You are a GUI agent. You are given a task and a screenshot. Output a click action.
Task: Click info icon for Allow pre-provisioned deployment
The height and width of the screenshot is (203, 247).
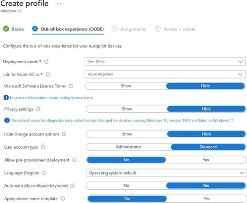tap(74, 160)
